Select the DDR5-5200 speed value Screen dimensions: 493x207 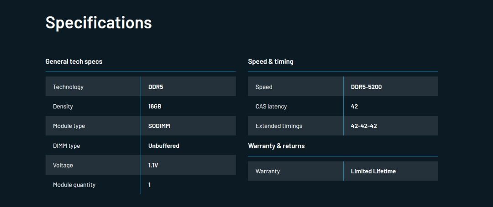click(x=366, y=87)
